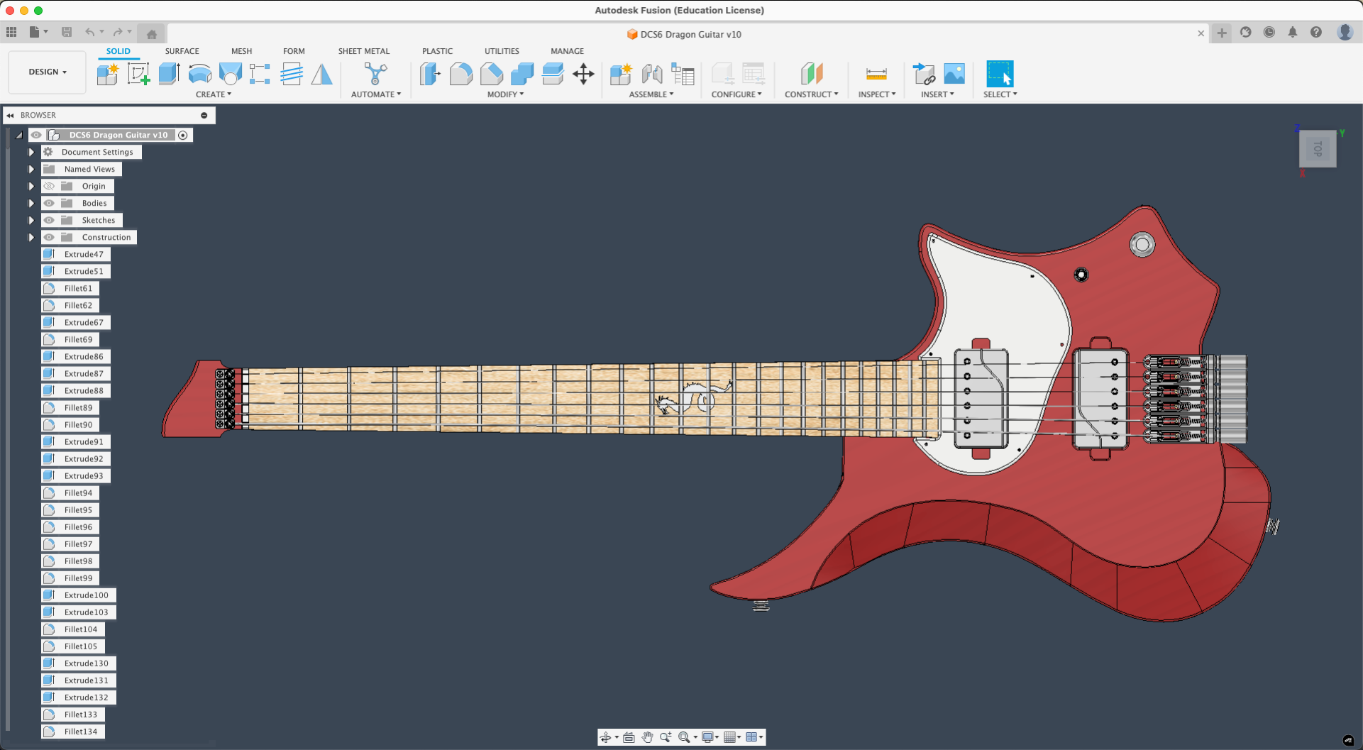Open the SHEET METAL tab

363,51
